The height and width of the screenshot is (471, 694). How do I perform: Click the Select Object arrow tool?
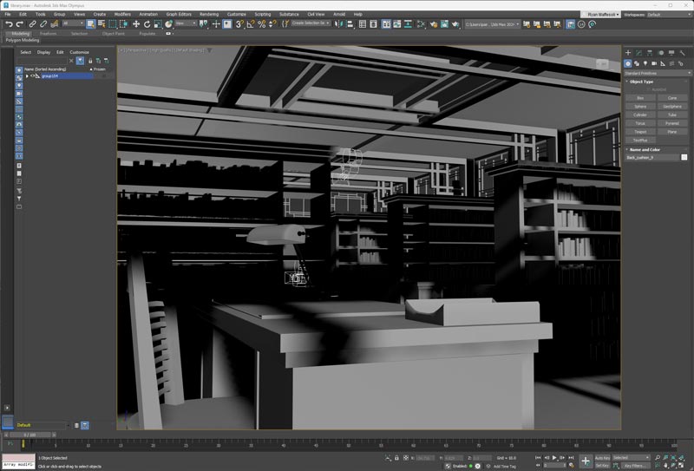tap(91, 24)
